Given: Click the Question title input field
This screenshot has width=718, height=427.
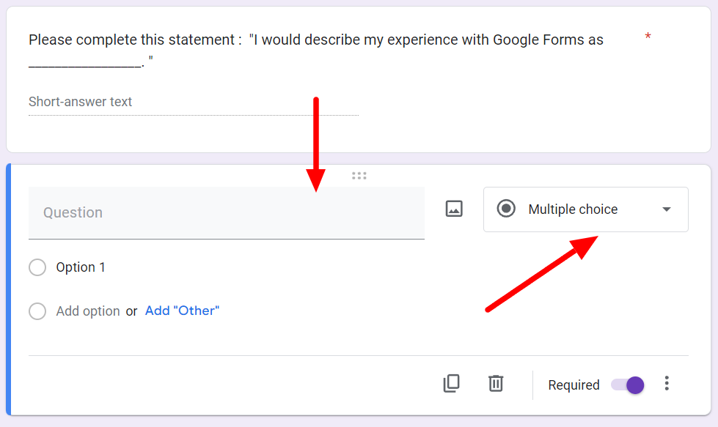Looking at the screenshot, I should coord(226,212).
